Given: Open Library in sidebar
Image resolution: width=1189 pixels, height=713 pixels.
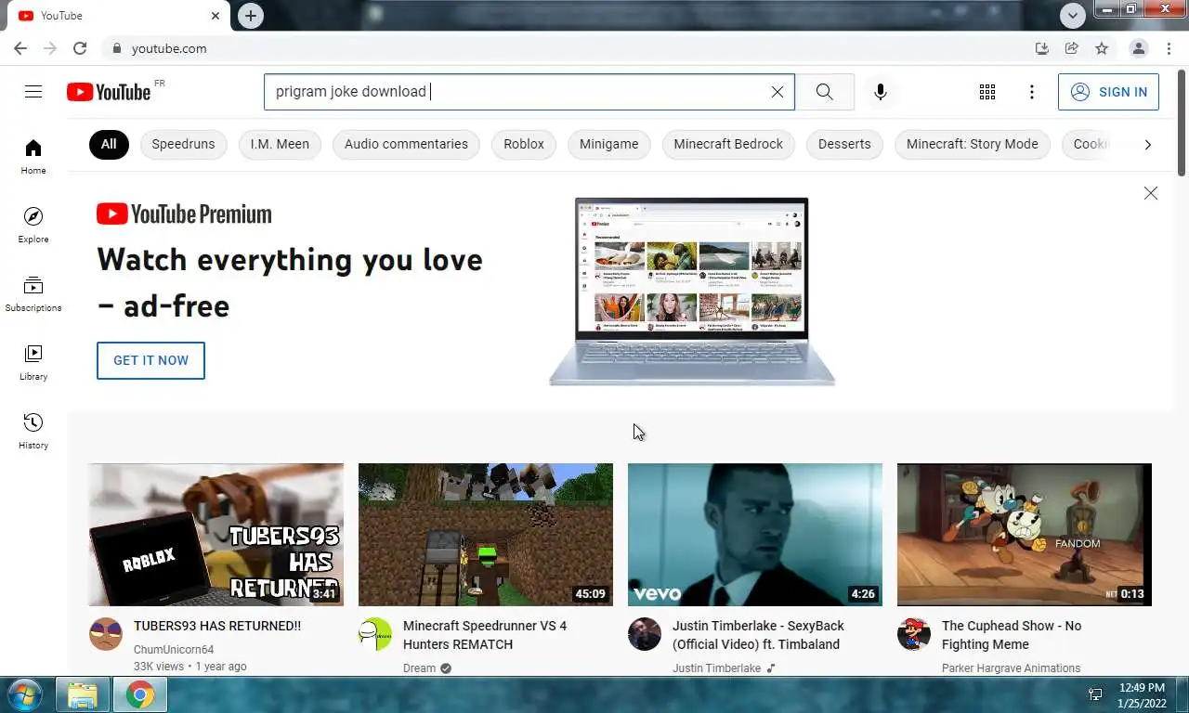Looking at the screenshot, I should [33, 363].
